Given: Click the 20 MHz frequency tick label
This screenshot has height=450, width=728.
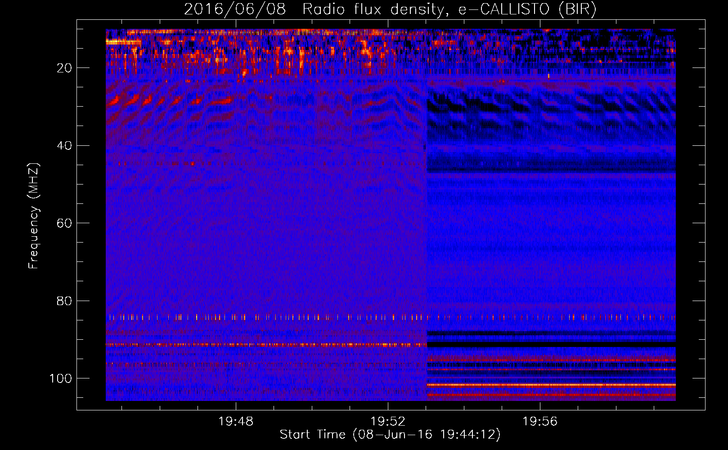Looking at the screenshot, I should 64,68.
